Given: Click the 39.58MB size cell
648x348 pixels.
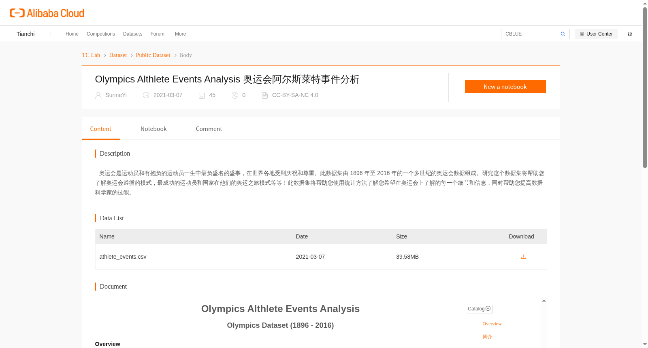Looking at the screenshot, I should (x=407, y=257).
